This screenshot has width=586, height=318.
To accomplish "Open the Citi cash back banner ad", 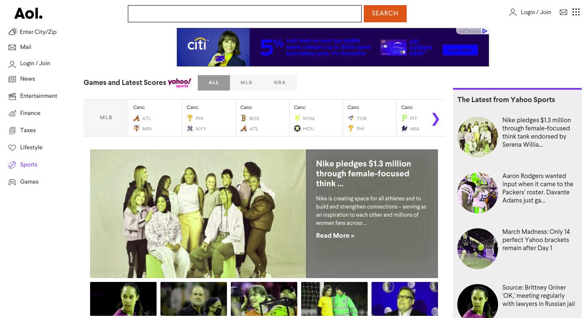I will (332, 47).
